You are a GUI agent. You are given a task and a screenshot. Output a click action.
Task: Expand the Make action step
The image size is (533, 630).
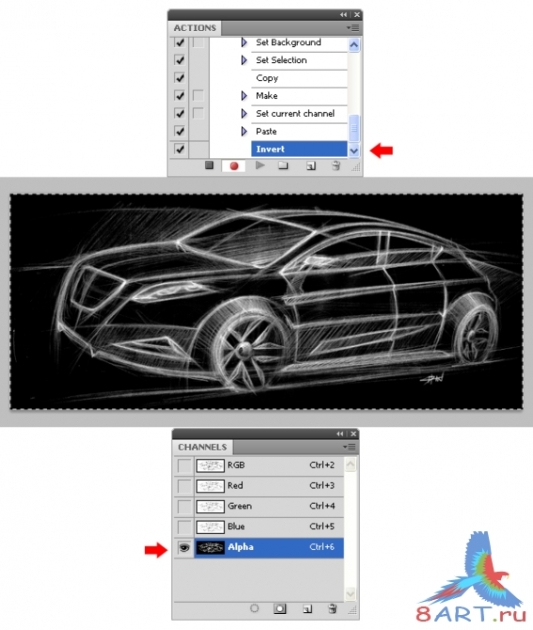coord(243,96)
